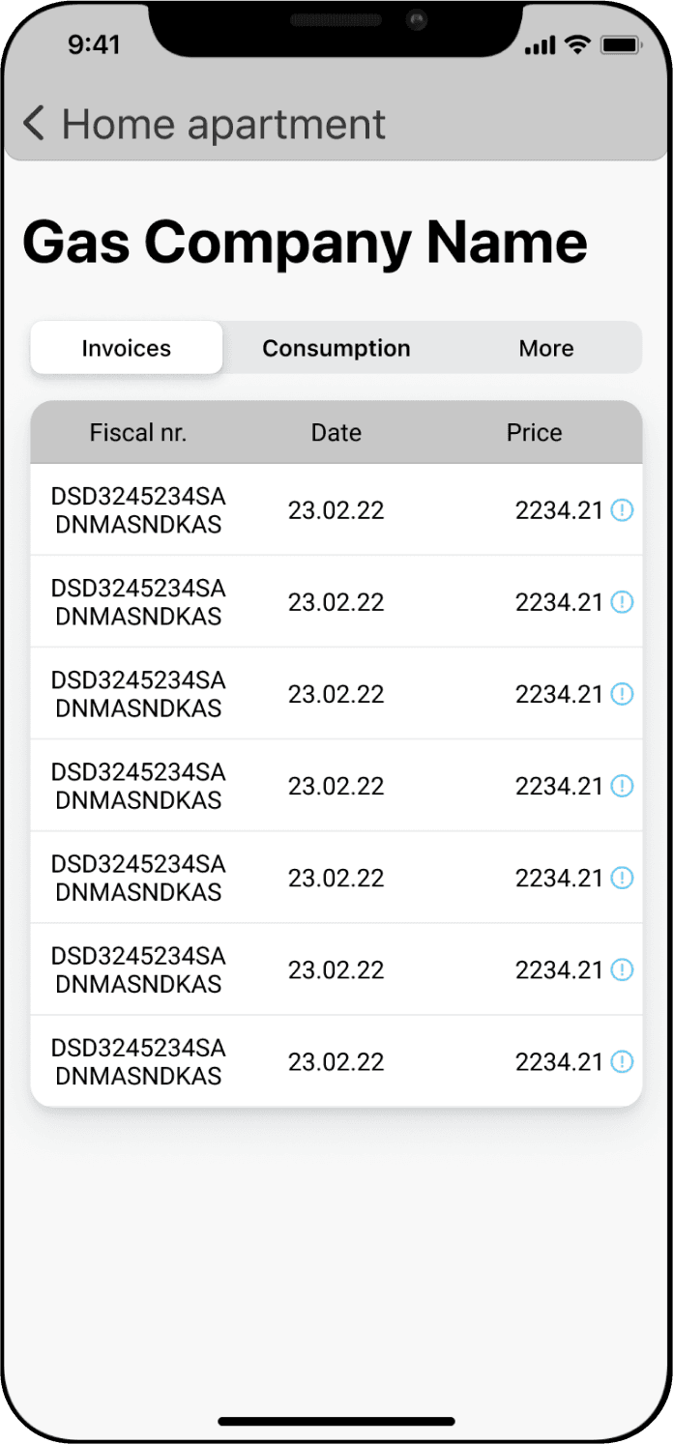This screenshot has width=673, height=1444.
Task: Open info icon in third invoice row
Action: [x=623, y=694]
